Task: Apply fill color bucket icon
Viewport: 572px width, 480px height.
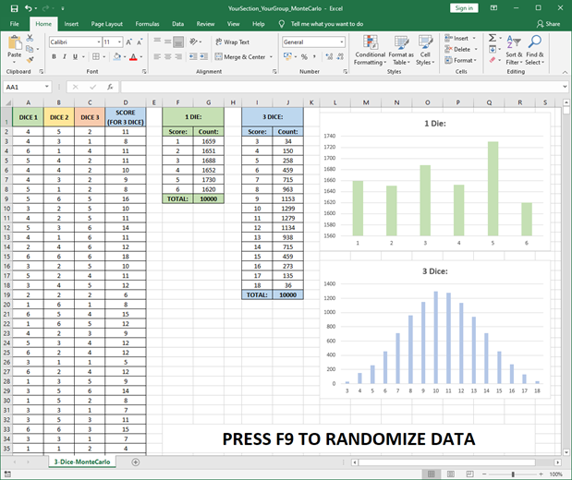Action: 117,56
